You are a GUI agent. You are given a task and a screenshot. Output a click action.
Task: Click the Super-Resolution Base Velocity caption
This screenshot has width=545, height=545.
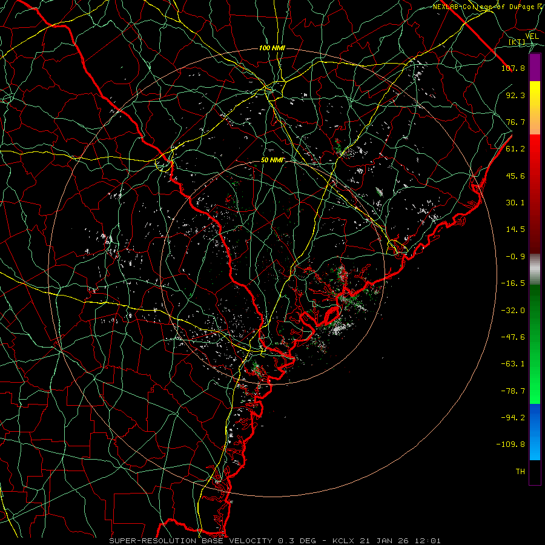[x=274, y=541]
